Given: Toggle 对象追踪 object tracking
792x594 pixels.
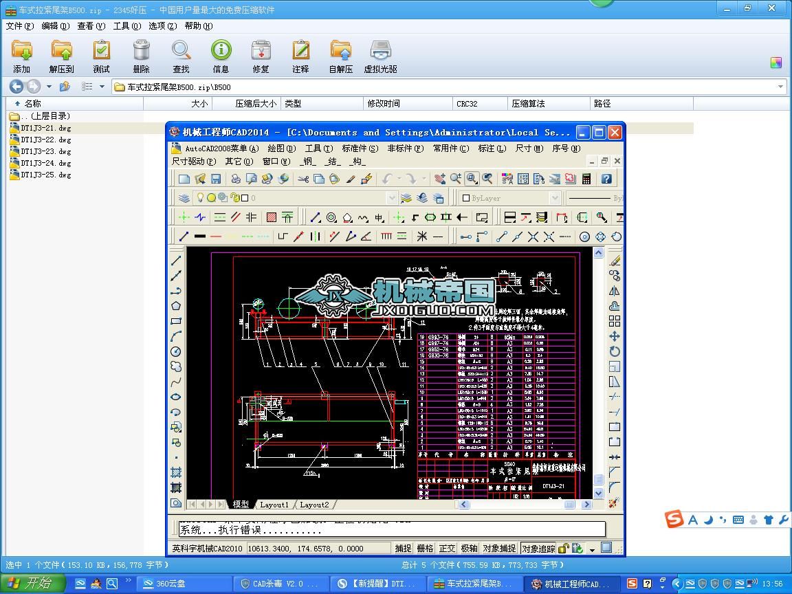Looking at the screenshot, I should (538, 549).
